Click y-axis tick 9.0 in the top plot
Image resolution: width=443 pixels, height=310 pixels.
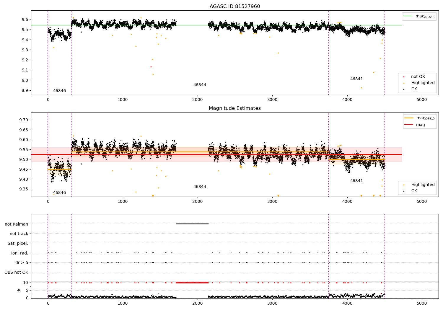[x=25, y=80]
